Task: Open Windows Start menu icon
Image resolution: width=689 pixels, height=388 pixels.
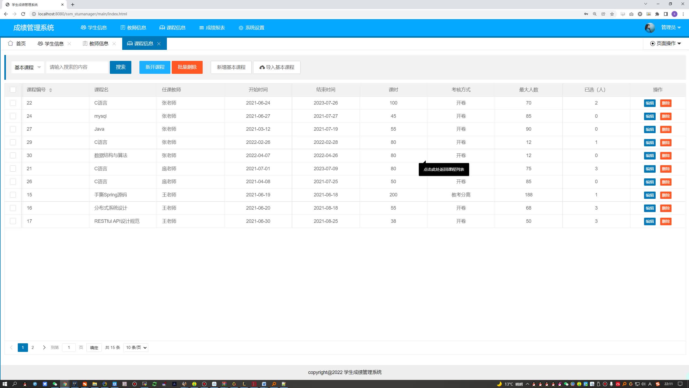Action: [x=5, y=384]
